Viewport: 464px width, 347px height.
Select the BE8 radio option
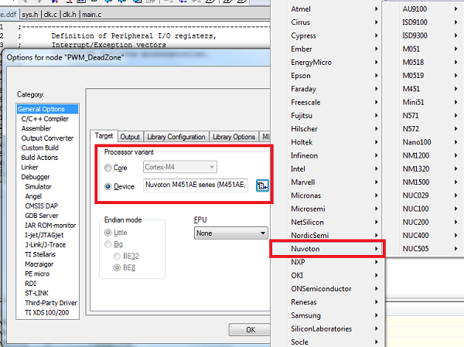pyautogui.click(x=118, y=267)
